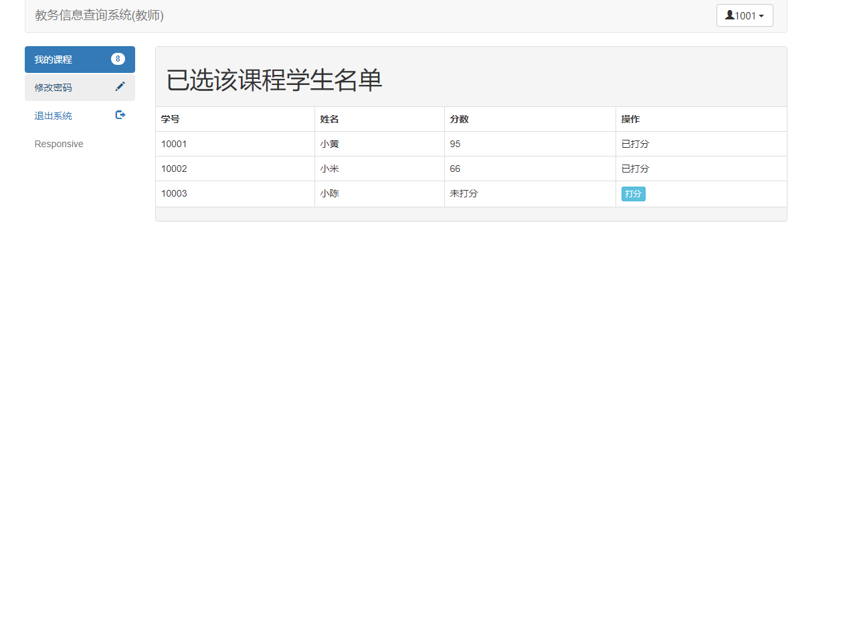Click the logout icon beside 退出系统

[x=120, y=114]
